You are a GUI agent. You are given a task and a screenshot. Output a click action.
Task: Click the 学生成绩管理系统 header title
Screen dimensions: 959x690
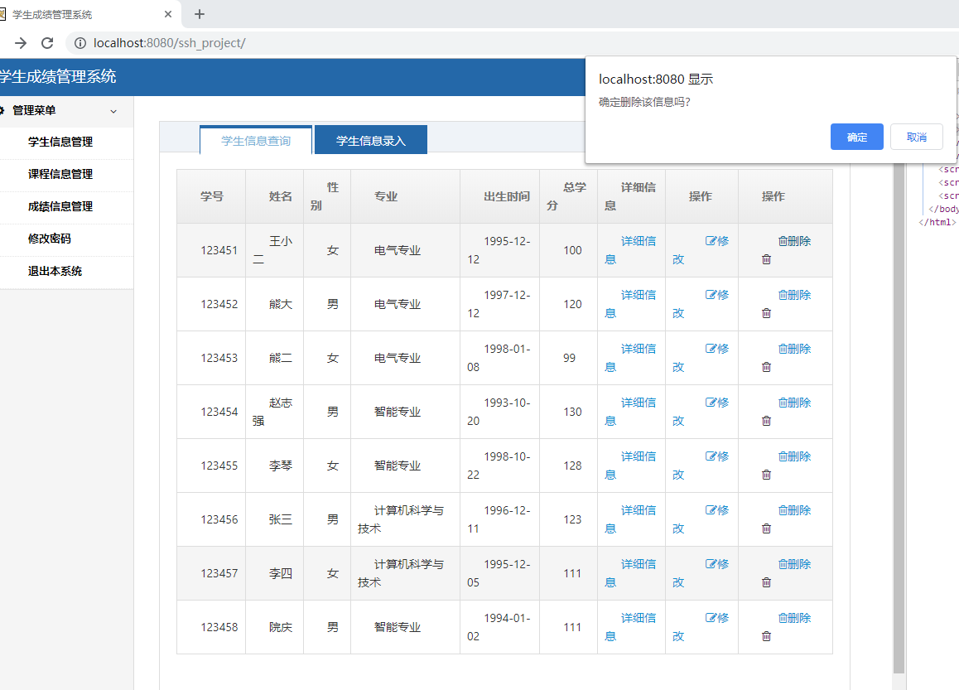coord(57,77)
